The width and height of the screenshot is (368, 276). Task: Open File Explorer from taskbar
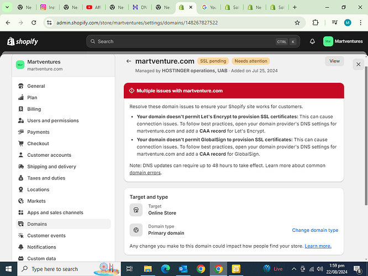148,269
